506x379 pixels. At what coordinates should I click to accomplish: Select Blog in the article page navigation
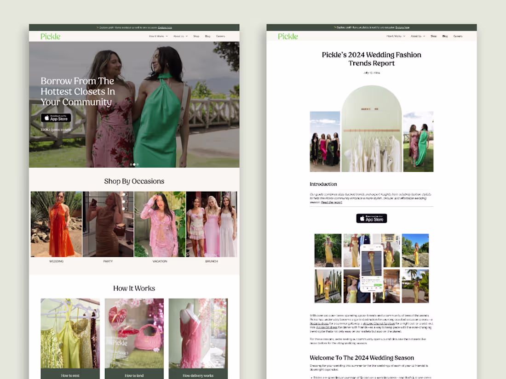point(445,36)
